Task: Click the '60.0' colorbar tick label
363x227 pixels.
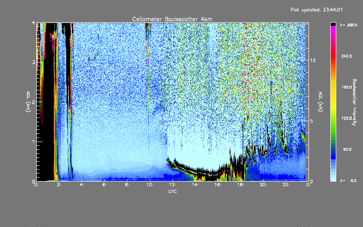Action: point(347,149)
